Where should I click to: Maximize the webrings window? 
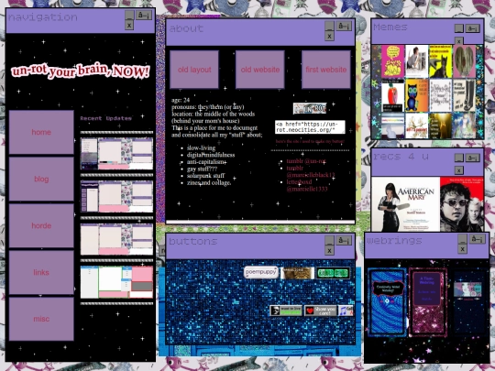pos(478,239)
